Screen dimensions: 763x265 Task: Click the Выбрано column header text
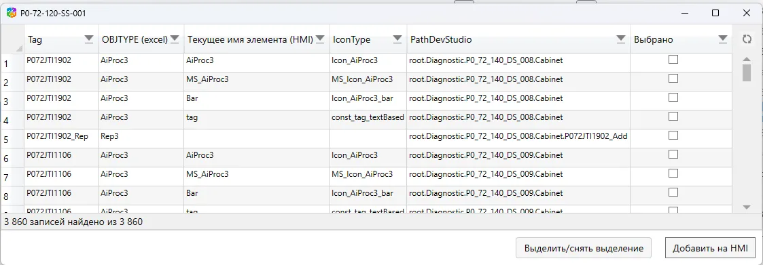pos(654,40)
